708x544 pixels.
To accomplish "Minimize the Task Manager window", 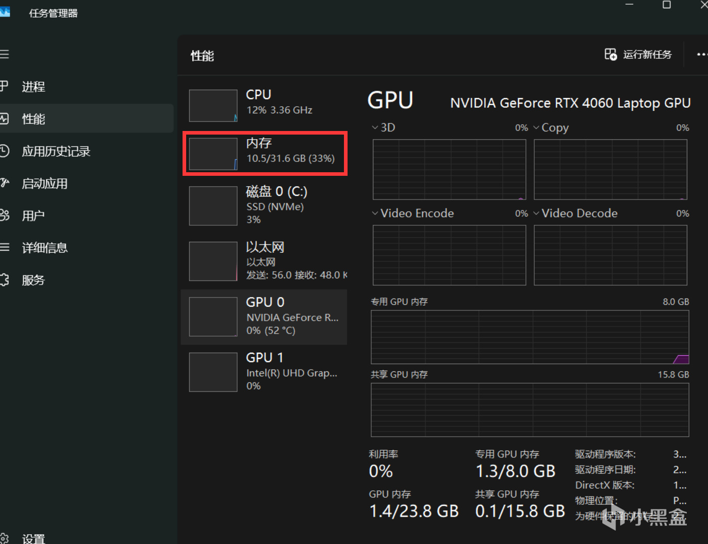I will click(x=629, y=5).
